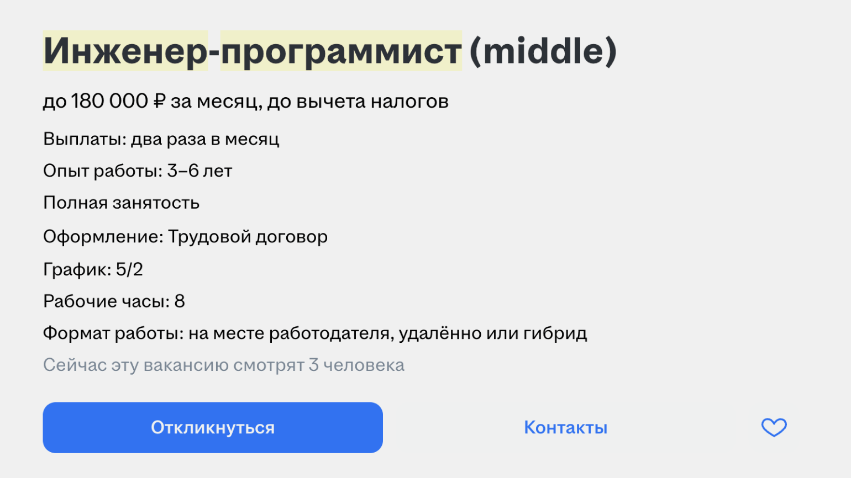This screenshot has width=851, height=478.
Task: Open the Контакты link
Action: pos(565,428)
